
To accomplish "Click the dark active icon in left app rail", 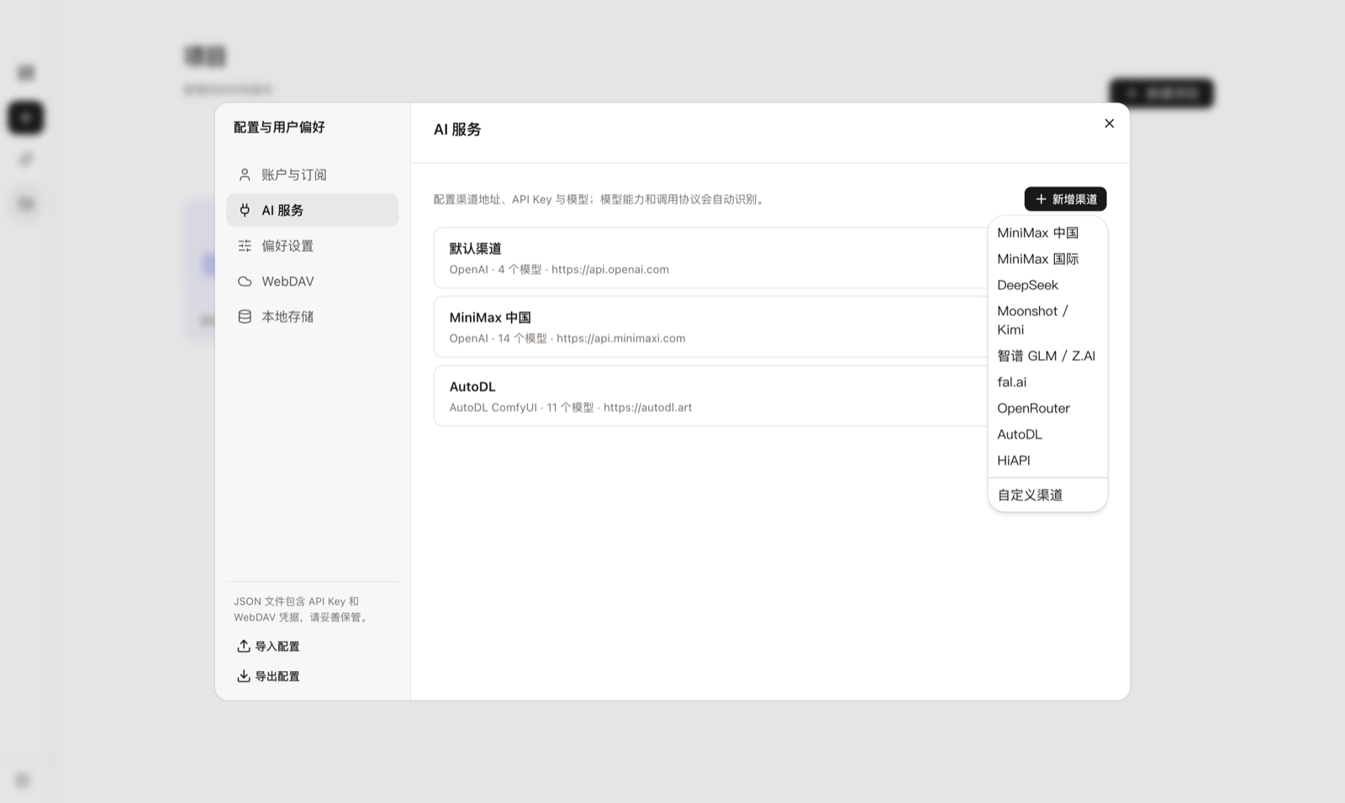I will [x=26, y=117].
